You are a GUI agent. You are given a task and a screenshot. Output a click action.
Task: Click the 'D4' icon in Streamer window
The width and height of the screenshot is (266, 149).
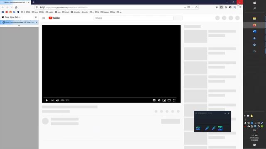(220, 128)
